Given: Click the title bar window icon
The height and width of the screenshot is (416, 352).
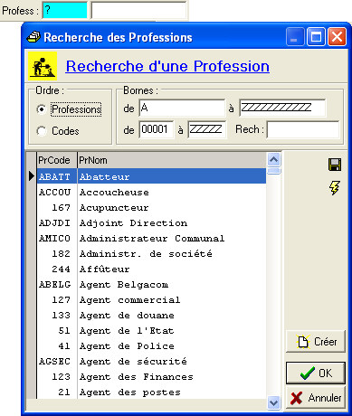Looking at the screenshot, I should (33, 37).
